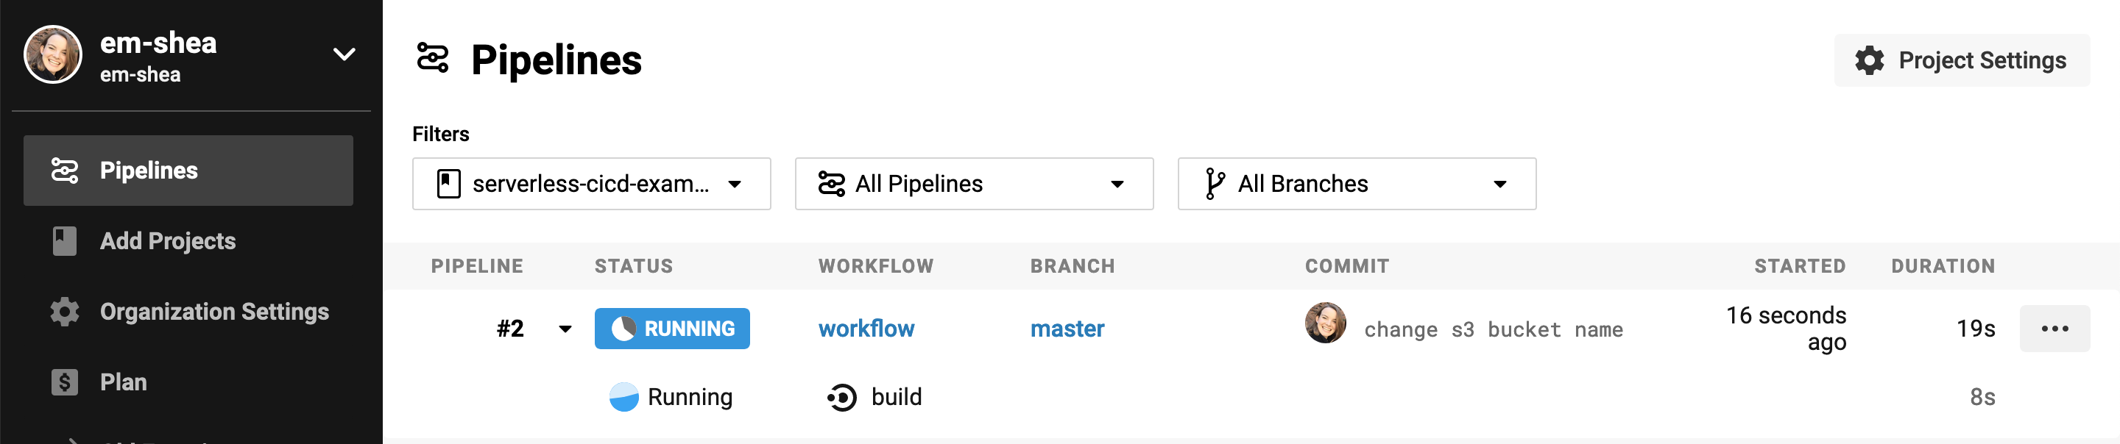The height and width of the screenshot is (444, 2120).
Task: Click the em-shea profile avatar
Action: pyautogui.click(x=53, y=54)
